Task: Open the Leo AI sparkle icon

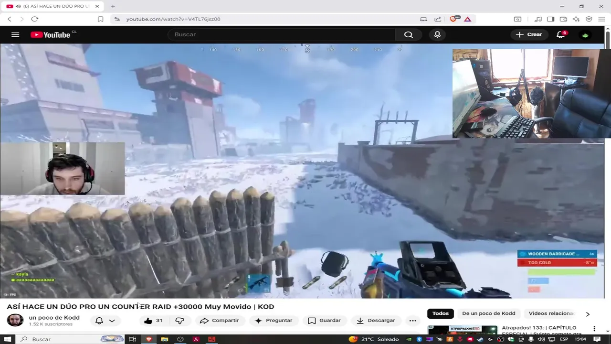Action: pyautogui.click(x=576, y=19)
